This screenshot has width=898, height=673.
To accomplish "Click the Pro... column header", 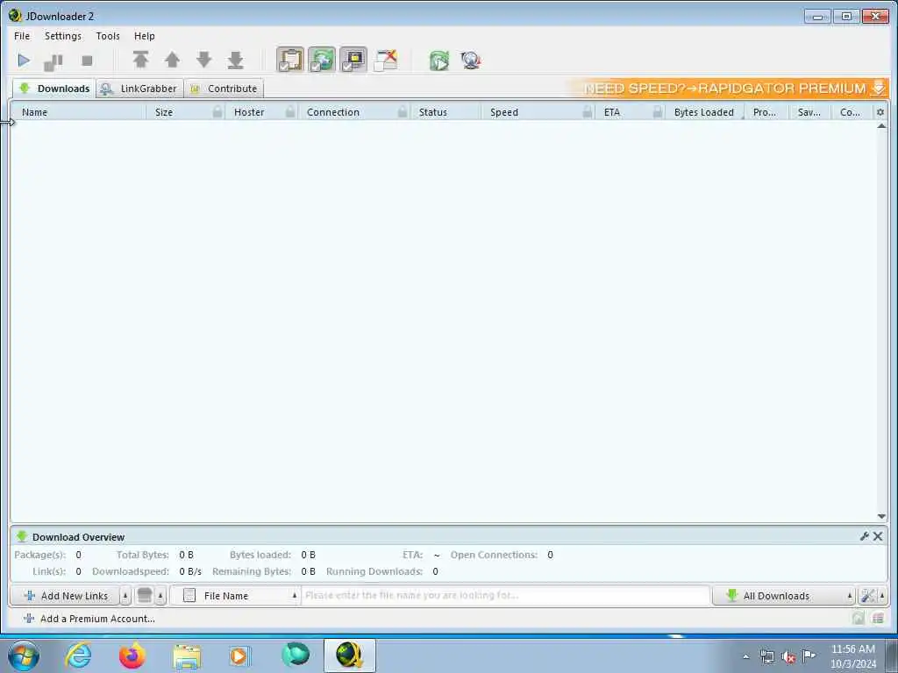I will point(765,112).
